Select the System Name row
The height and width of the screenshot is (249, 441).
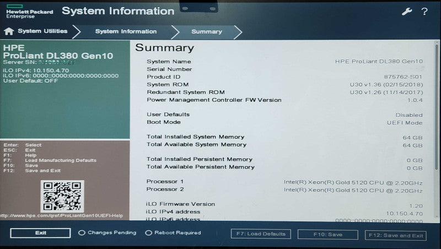coord(284,61)
